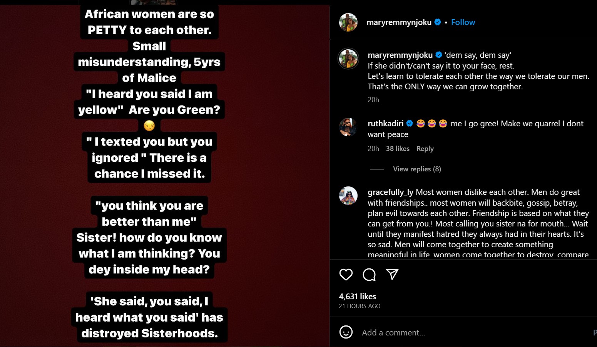Viewport: 597px width, 347px height.
Task: Open maryremmynjoku header profile picture
Action: pos(348,22)
